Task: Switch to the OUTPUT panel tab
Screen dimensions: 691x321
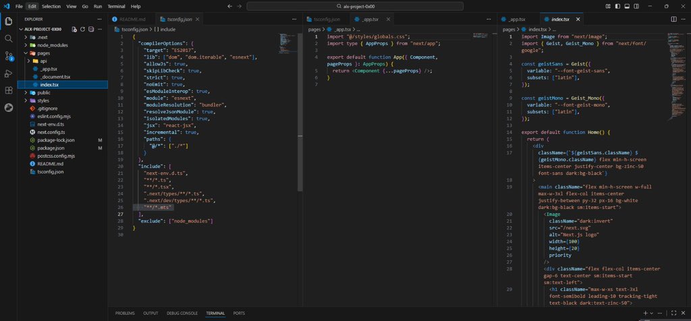Action: coord(150,313)
